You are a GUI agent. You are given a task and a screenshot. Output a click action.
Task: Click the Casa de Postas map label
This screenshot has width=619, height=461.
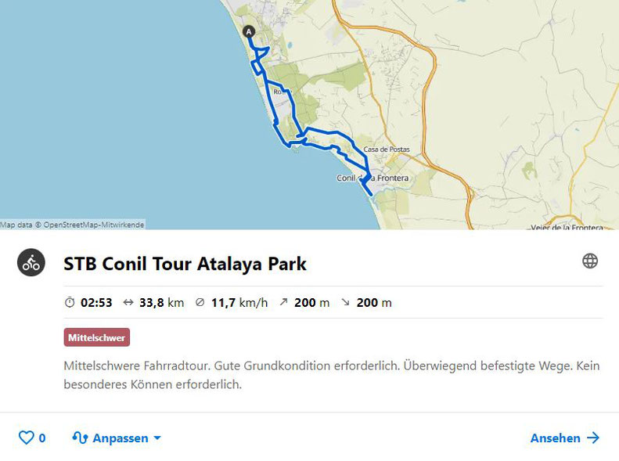(x=387, y=149)
